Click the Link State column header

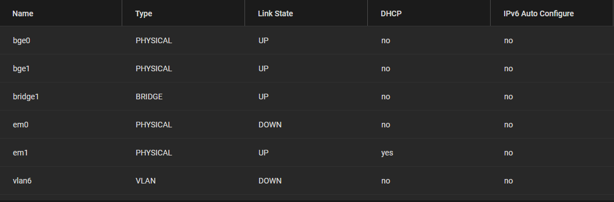coord(275,13)
